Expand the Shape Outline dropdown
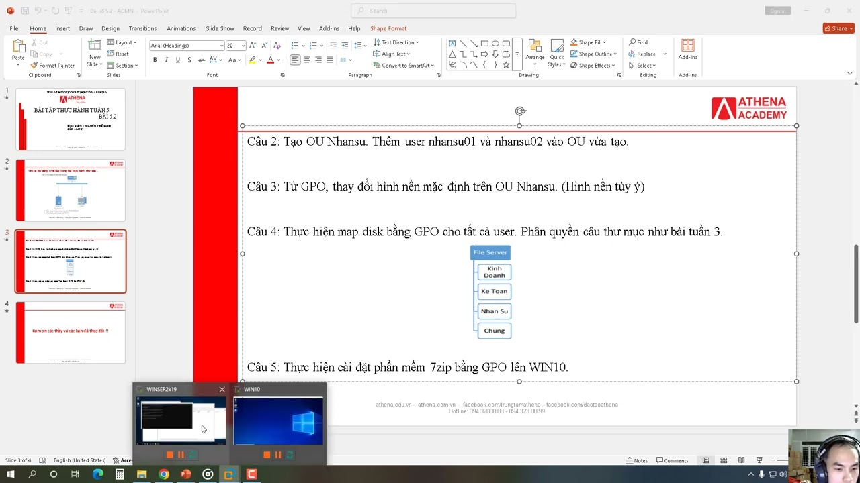860x483 pixels. 593,54
